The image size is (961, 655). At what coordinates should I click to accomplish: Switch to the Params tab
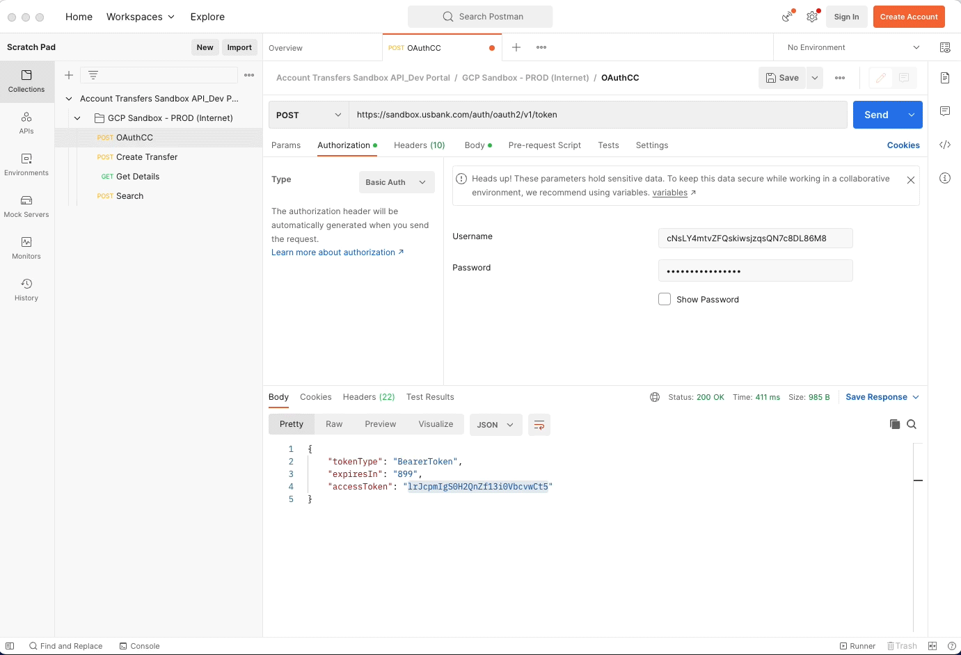286,145
